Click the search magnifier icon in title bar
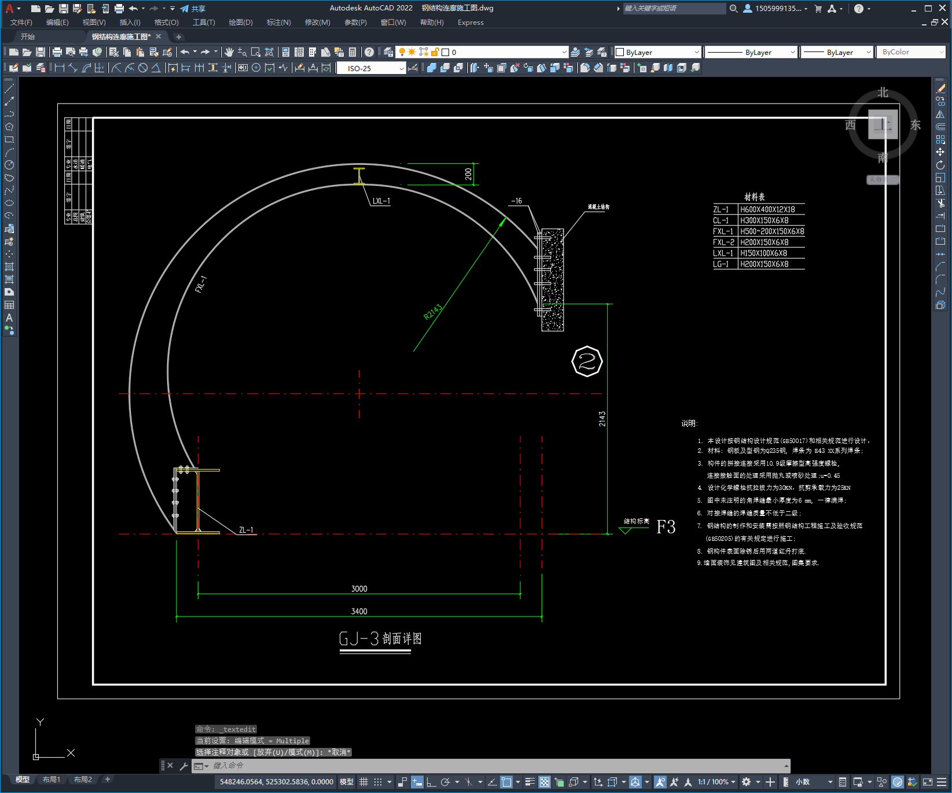 tap(733, 9)
